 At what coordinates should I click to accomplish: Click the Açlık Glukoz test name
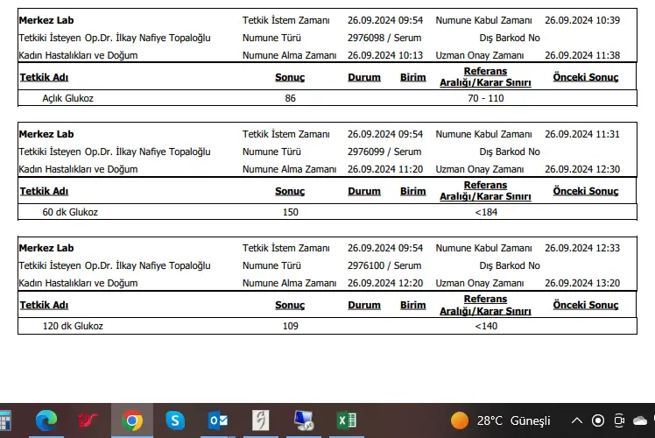pos(67,98)
